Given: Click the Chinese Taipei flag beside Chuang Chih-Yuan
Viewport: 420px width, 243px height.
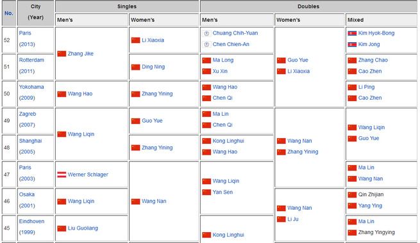Looking at the screenshot, I should pyautogui.click(x=206, y=33).
